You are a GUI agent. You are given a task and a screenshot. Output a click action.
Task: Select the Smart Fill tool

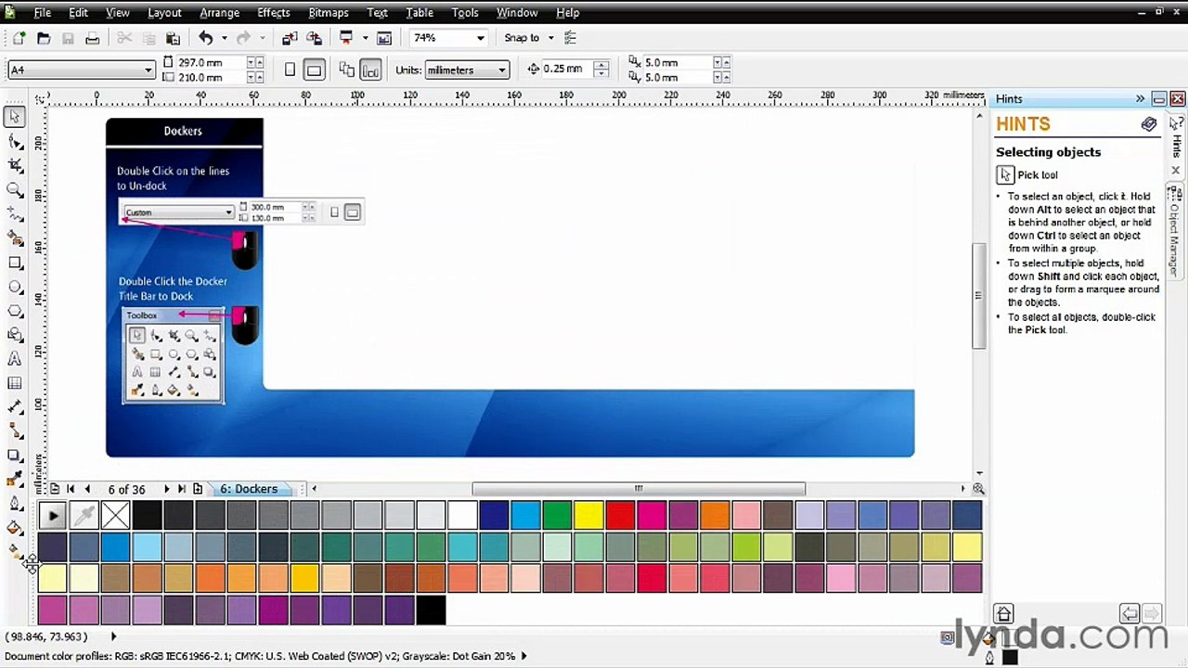(15, 238)
